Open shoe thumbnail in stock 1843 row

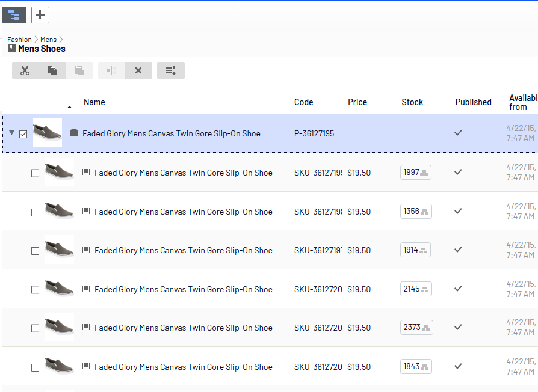coord(60,366)
